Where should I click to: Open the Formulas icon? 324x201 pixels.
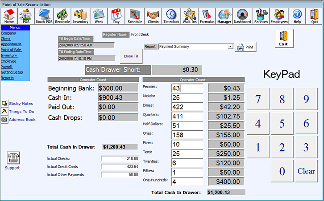pos(207,16)
